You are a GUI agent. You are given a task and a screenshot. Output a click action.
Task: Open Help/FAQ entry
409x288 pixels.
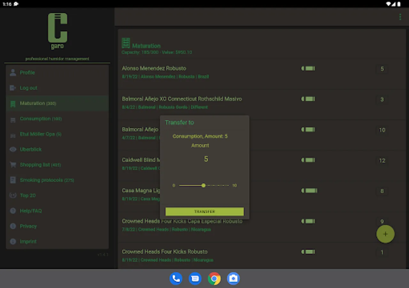pos(57,211)
